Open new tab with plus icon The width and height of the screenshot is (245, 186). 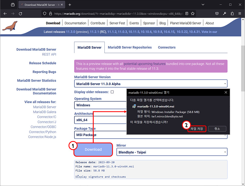[70, 5]
